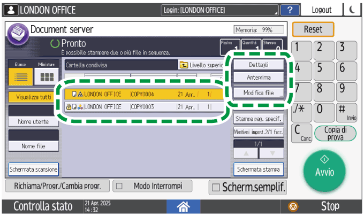Search by Nome utente

[33, 121]
